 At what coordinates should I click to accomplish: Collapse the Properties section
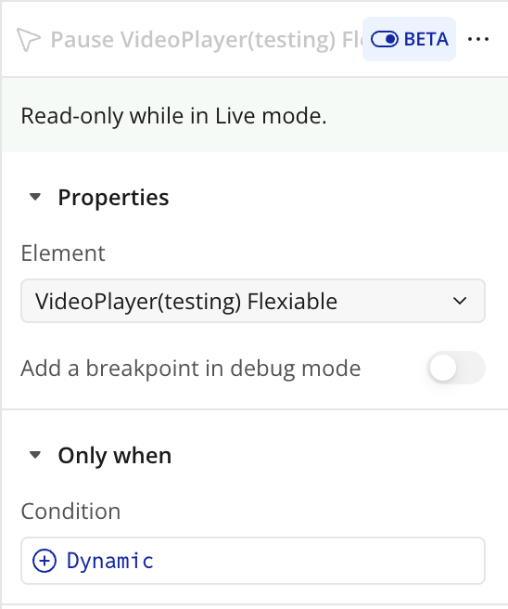coord(113,198)
